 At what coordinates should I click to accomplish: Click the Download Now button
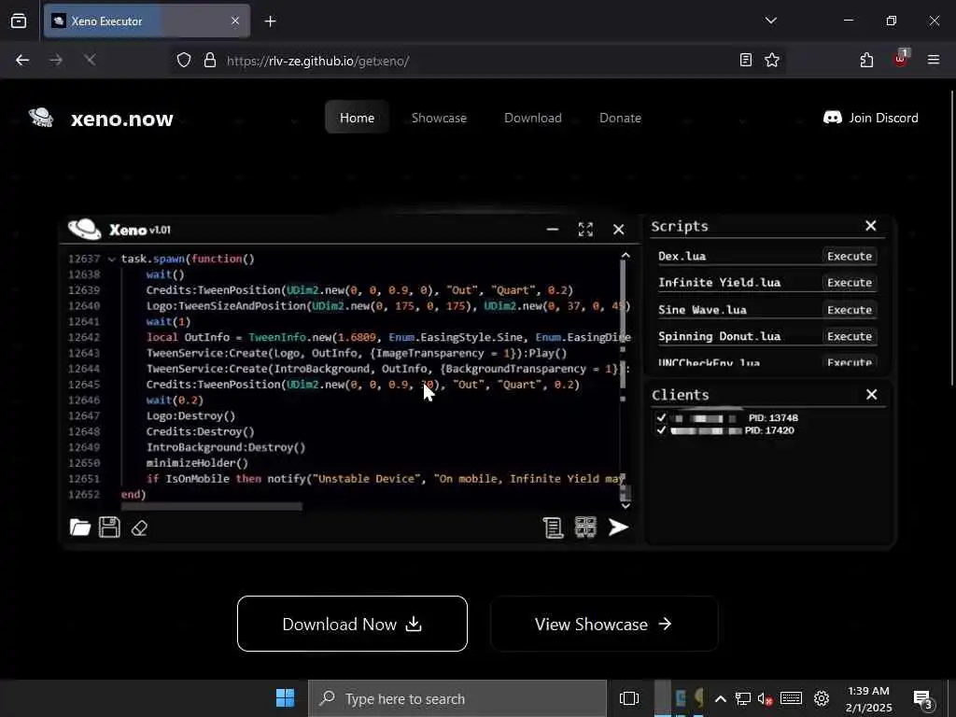point(352,624)
